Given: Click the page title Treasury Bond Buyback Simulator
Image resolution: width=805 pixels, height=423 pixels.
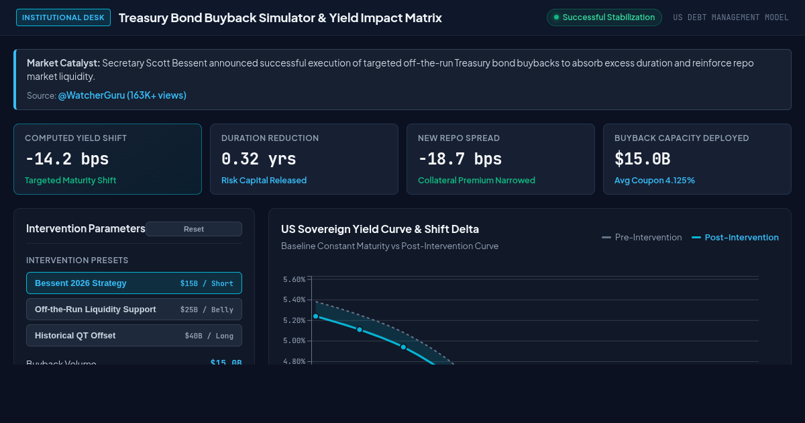Looking at the screenshot, I should coord(280,18).
